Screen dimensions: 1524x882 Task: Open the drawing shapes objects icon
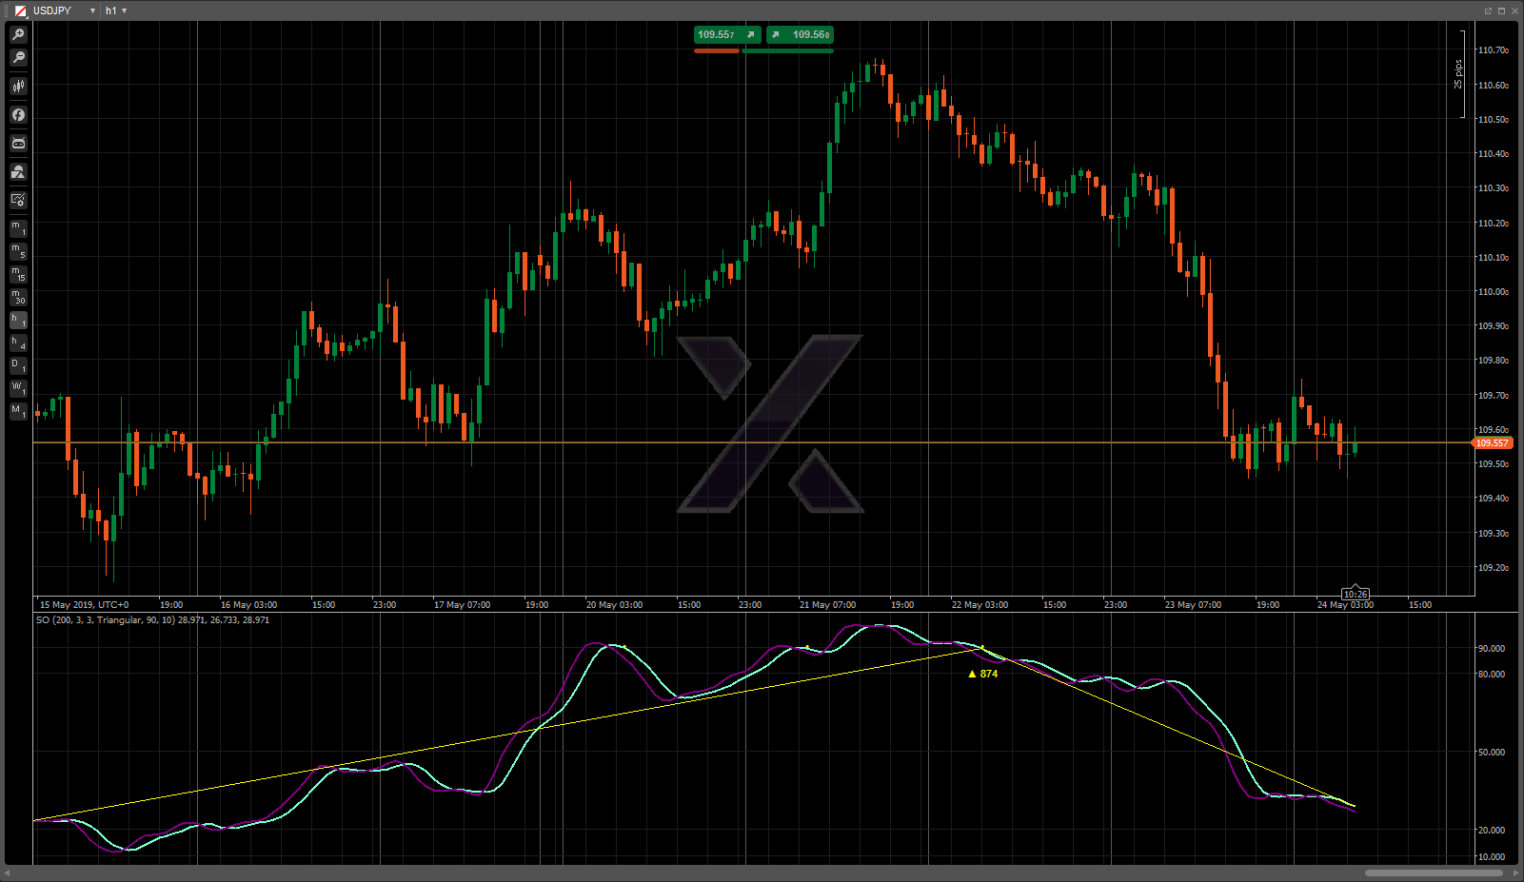[x=18, y=172]
